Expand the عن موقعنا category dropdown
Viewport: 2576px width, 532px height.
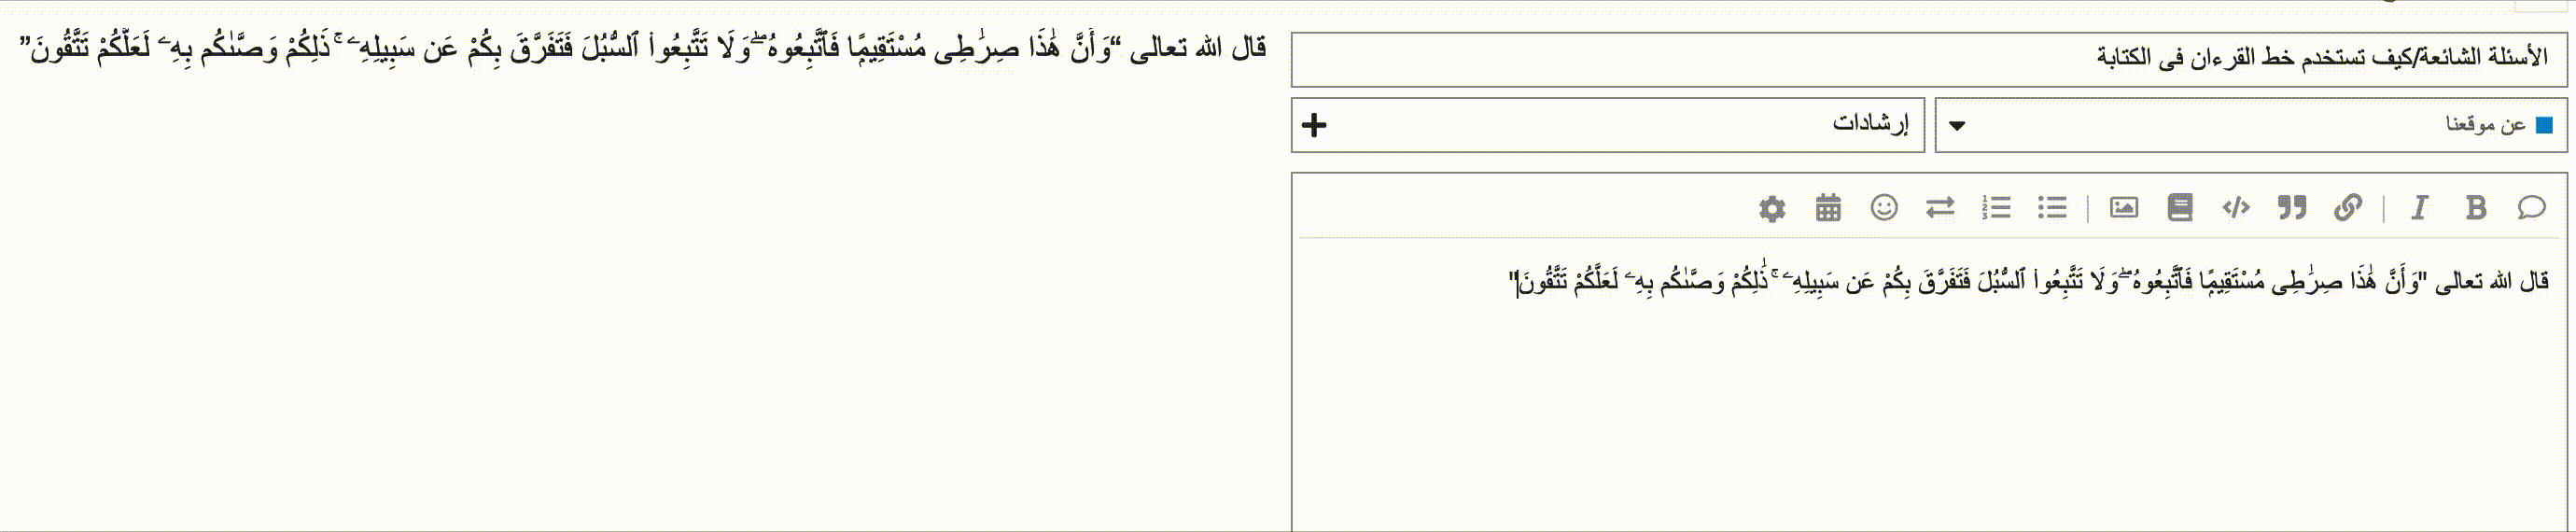coord(2251,125)
